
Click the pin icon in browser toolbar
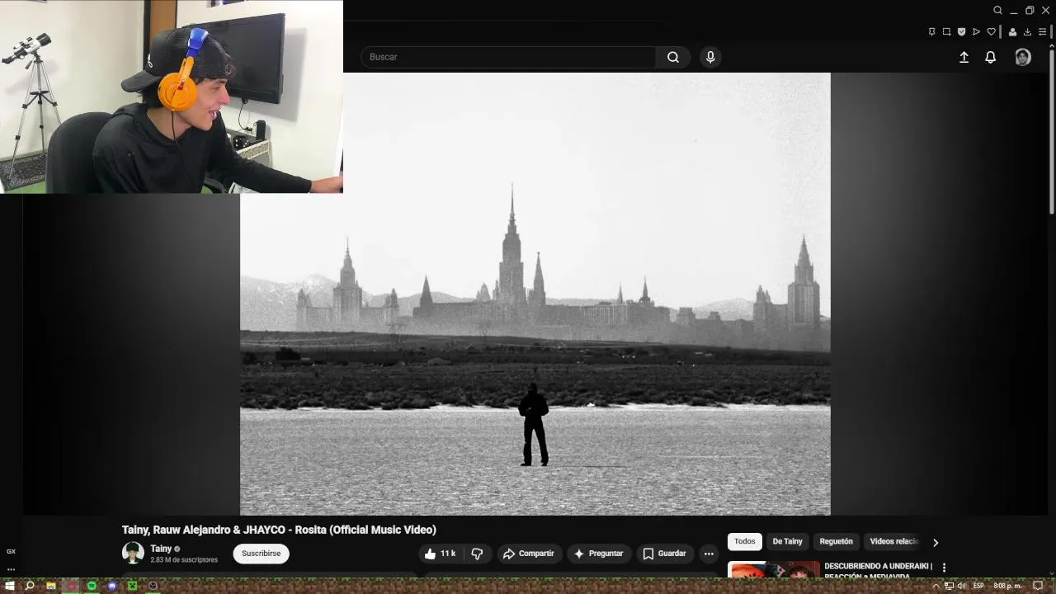pyautogui.click(x=932, y=32)
